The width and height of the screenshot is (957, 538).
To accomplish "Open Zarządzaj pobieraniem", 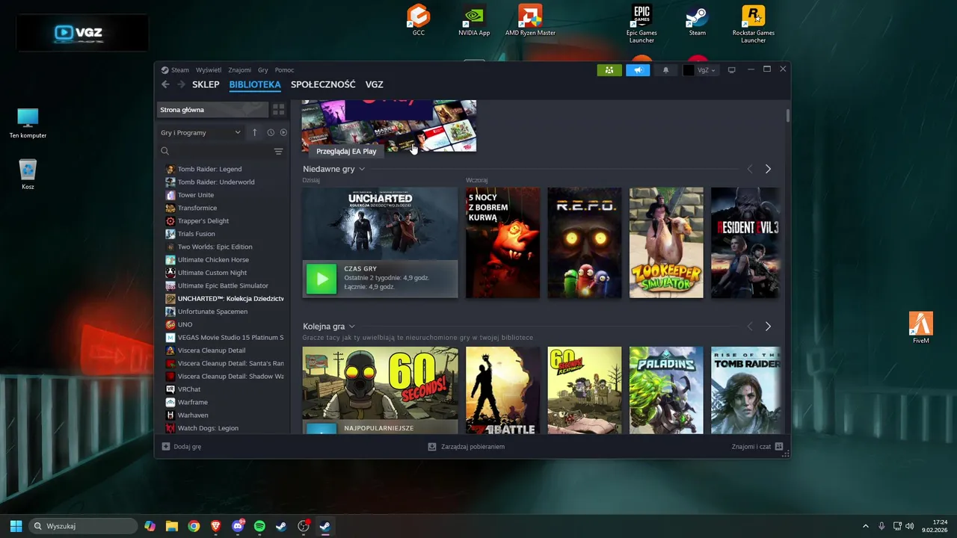I will tap(473, 446).
